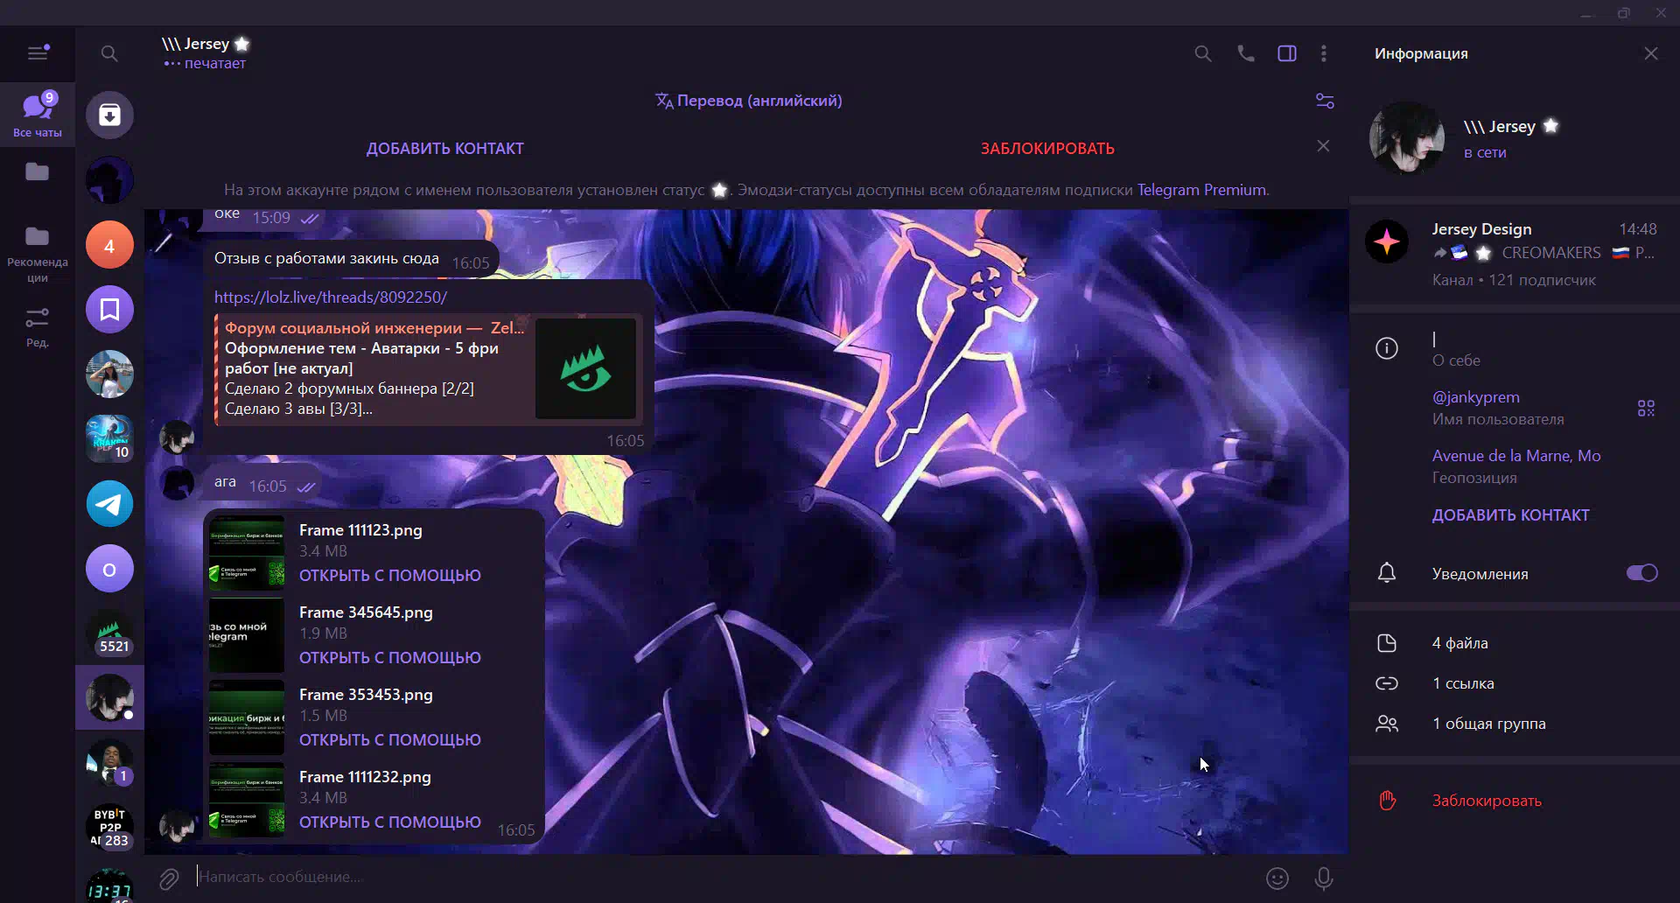Open the Telegram Premium link
This screenshot has width=1680, height=903.
[1201, 190]
